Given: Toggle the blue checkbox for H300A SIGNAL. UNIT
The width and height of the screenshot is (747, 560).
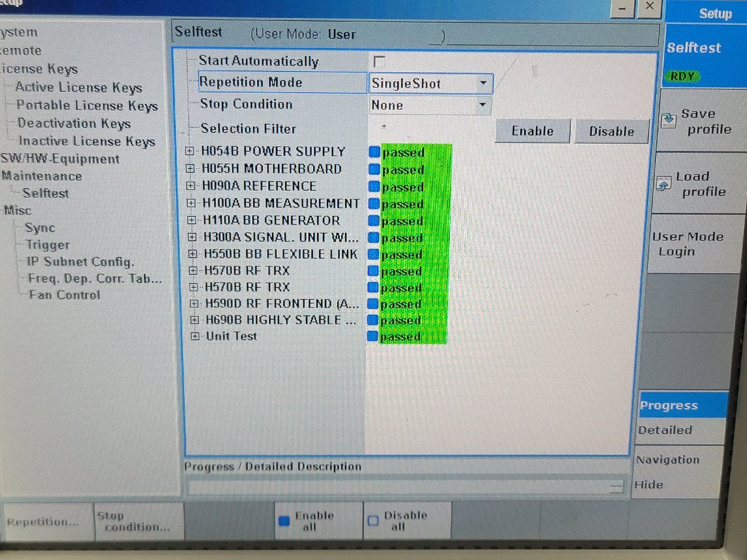Looking at the screenshot, I should pos(374,238).
